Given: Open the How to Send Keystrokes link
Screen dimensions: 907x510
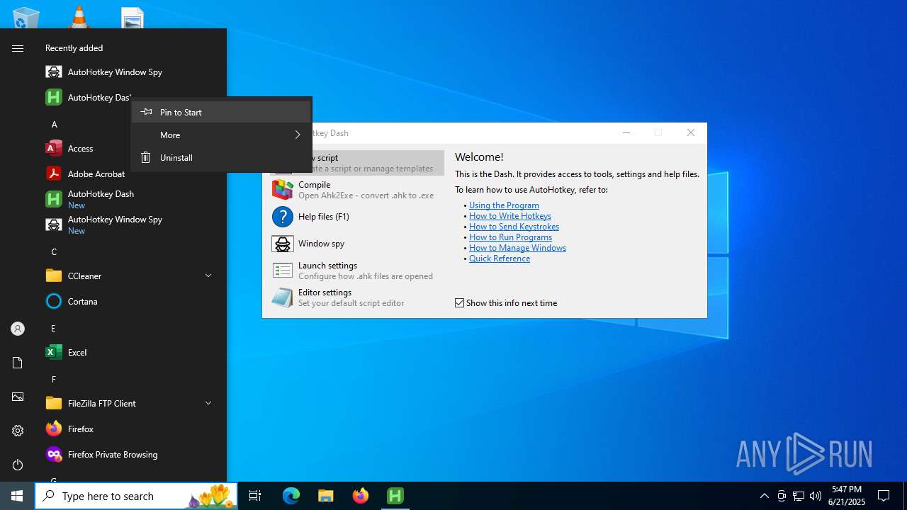Looking at the screenshot, I should [x=514, y=227].
